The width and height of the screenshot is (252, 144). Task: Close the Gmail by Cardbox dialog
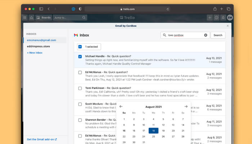tap(228, 26)
